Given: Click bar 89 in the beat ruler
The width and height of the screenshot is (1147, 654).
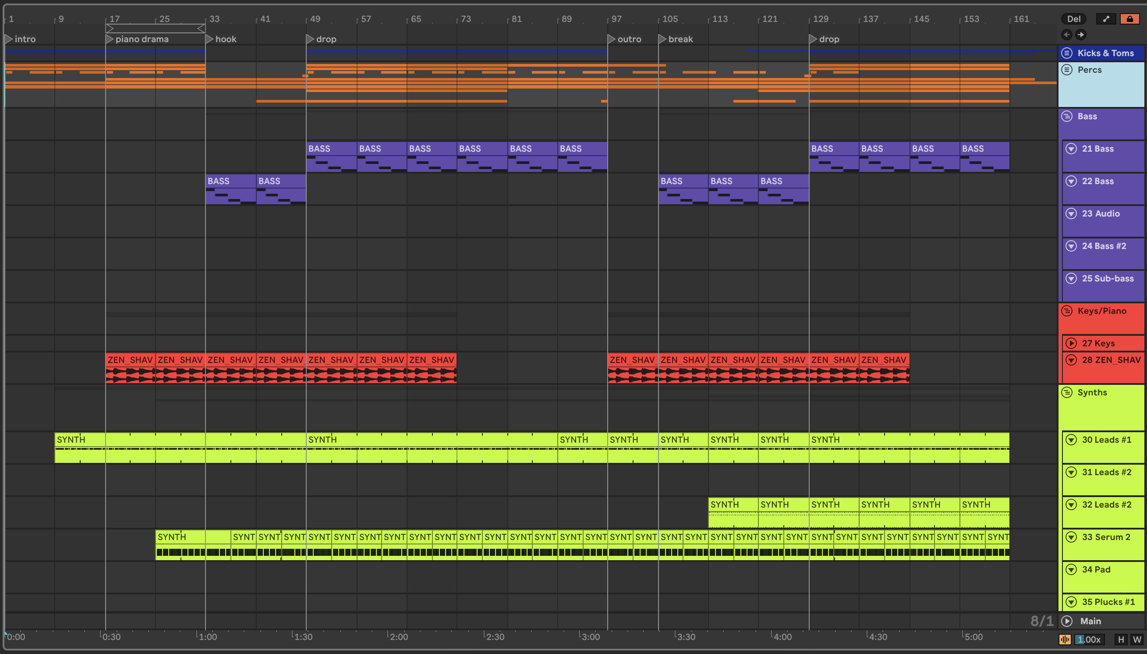Looking at the screenshot, I should (x=566, y=19).
